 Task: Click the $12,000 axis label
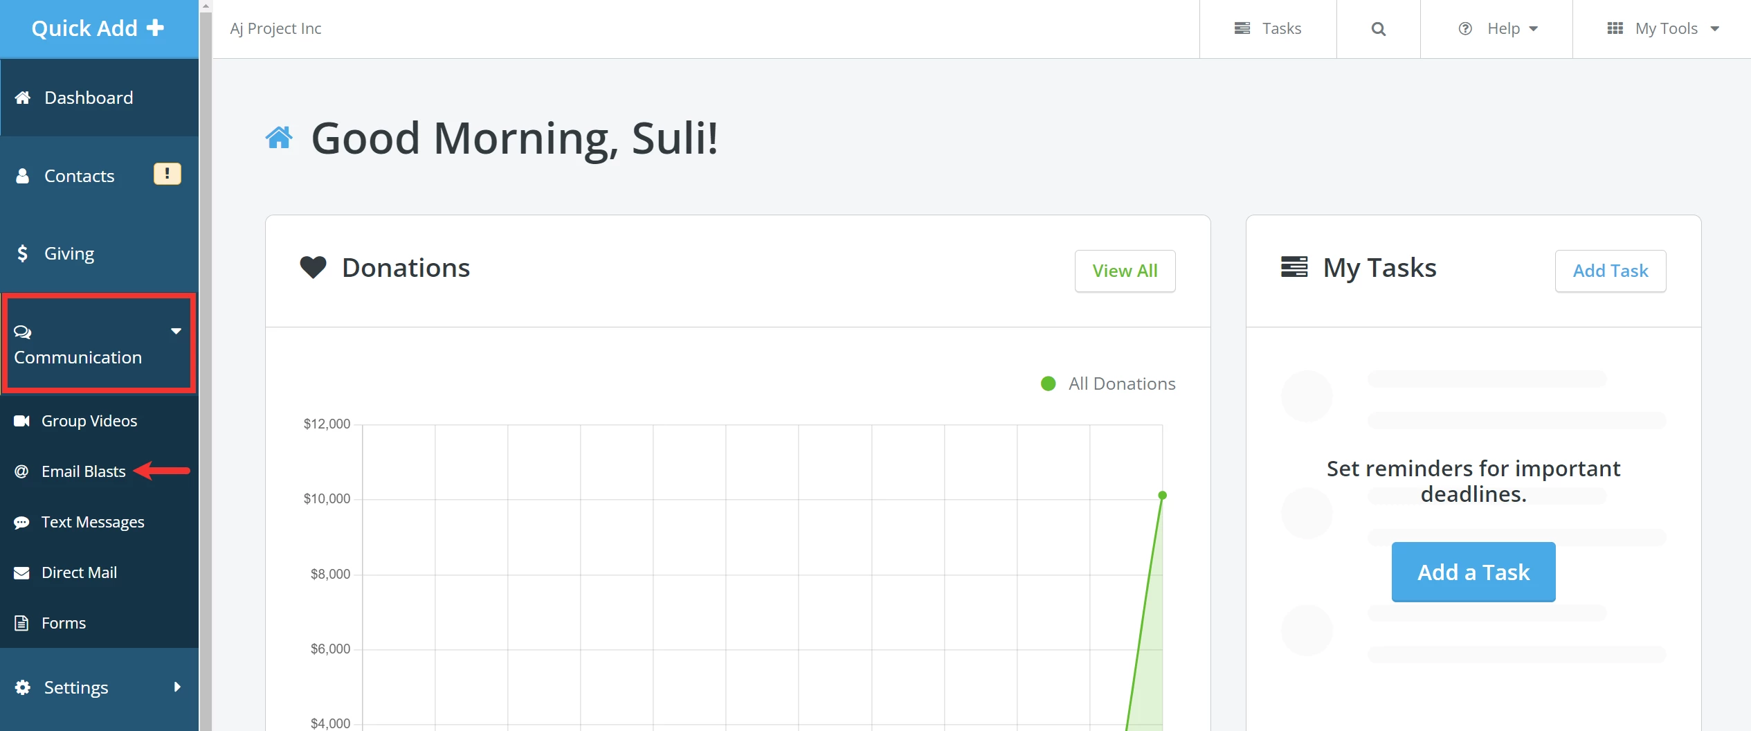(327, 424)
